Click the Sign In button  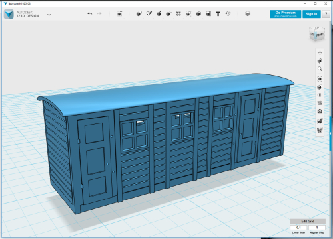[x=312, y=14]
